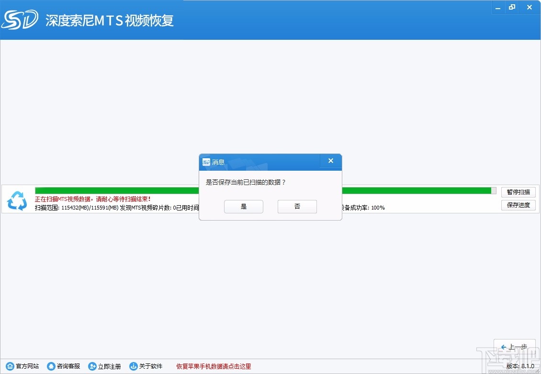Click the register icon beside 立即注册
This screenshot has height=374, width=541.
click(92, 366)
